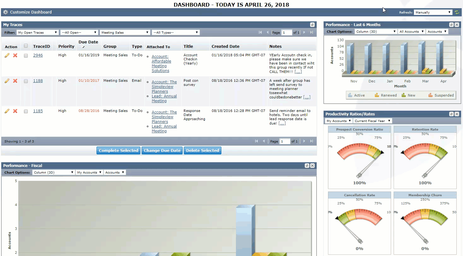This screenshot has height=256, width=463.
Task: Toggle New series in chart legend
Action: (x=408, y=95)
